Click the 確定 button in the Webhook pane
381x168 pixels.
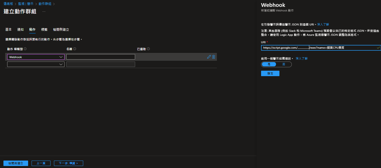[270, 73]
